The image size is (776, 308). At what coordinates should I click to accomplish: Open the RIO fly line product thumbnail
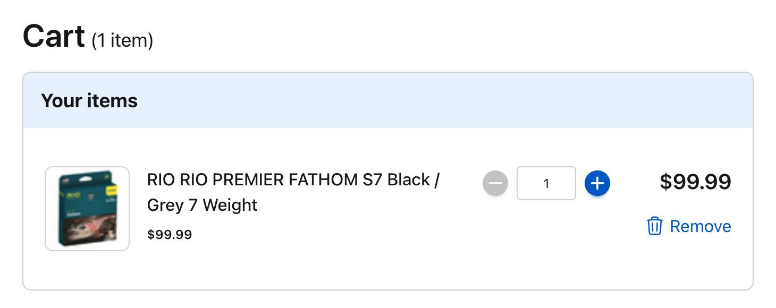click(x=87, y=209)
